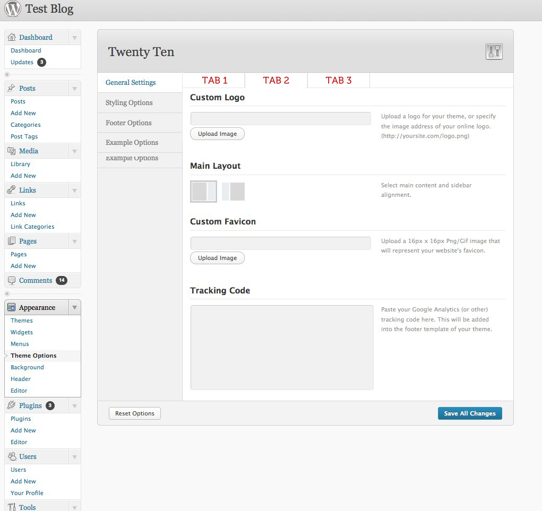This screenshot has height=511, width=542.
Task: Open Menus under Appearance
Action: [20, 344]
